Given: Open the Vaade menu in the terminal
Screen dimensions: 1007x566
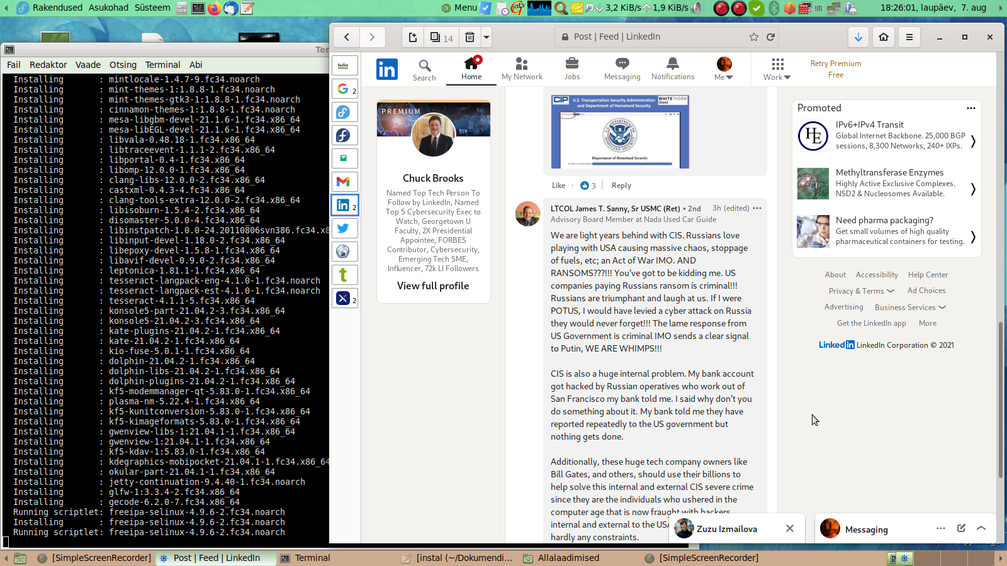Looking at the screenshot, I should 88,65.
